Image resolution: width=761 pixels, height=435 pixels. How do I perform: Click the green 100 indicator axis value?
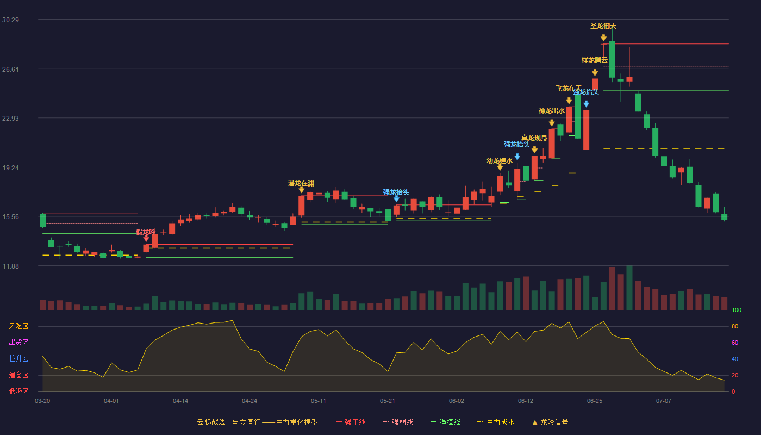point(736,310)
